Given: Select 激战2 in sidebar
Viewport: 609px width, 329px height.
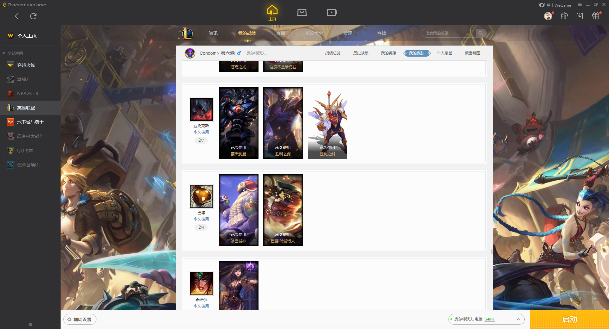Looking at the screenshot, I should [30, 79].
